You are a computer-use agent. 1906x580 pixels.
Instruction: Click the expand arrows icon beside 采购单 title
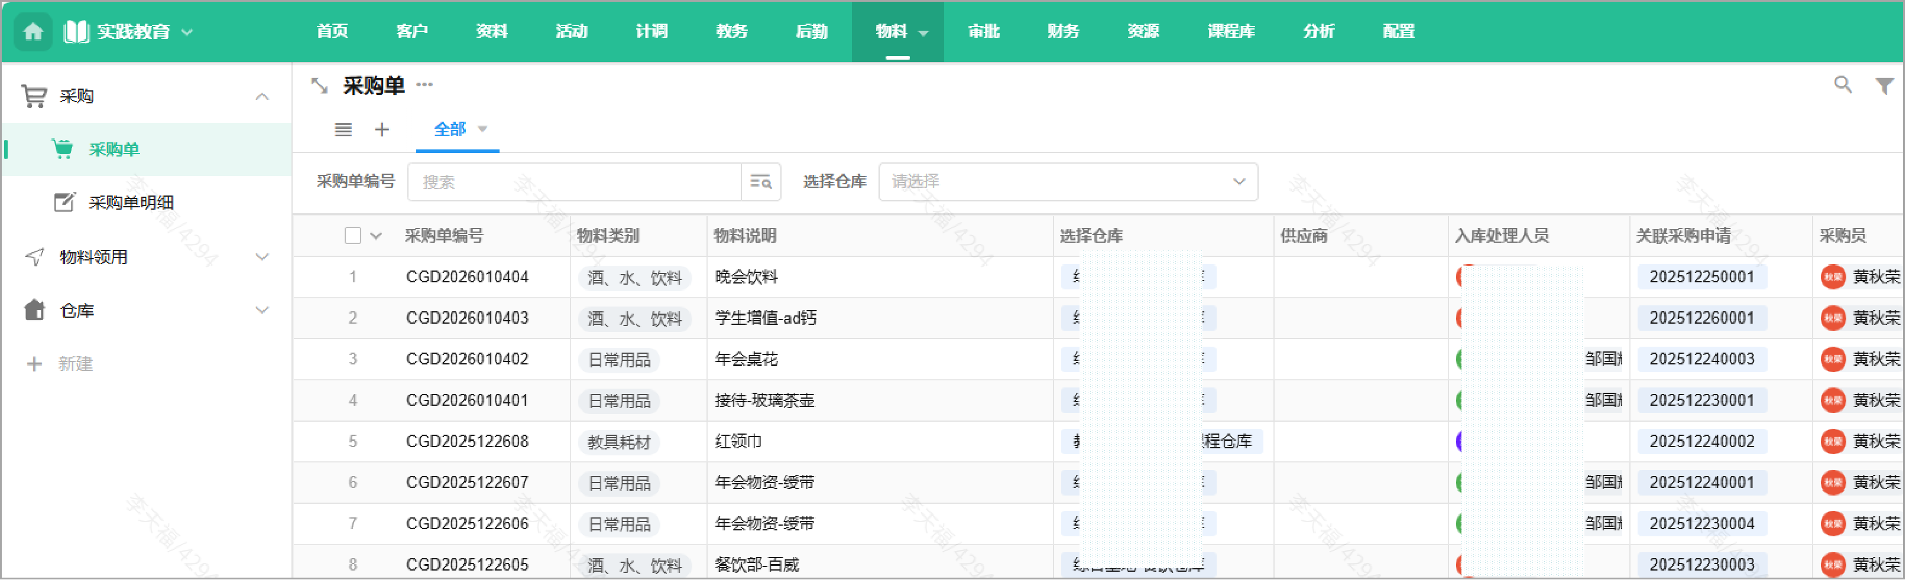(319, 86)
